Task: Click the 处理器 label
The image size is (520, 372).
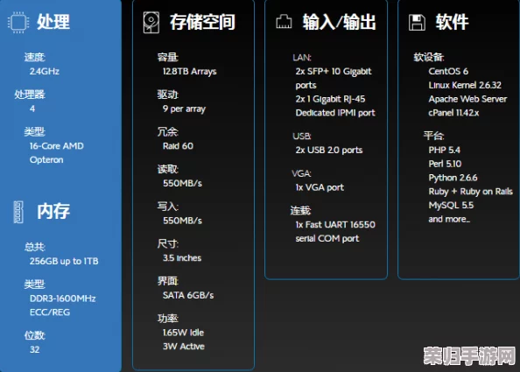Action: (30, 95)
